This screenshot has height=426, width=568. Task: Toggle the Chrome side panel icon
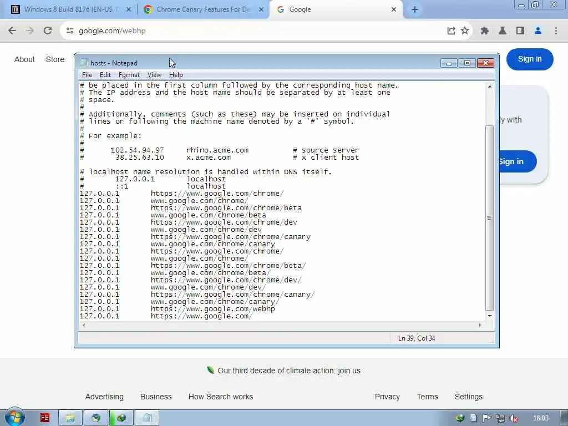tap(520, 31)
